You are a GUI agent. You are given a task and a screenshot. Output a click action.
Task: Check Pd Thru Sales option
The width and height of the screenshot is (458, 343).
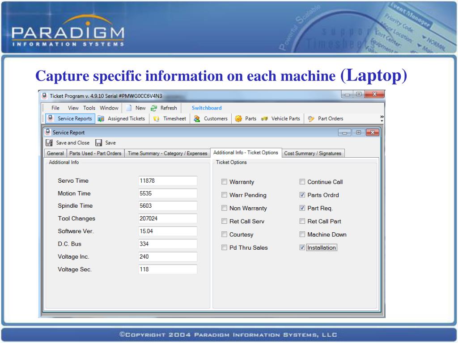(x=225, y=247)
